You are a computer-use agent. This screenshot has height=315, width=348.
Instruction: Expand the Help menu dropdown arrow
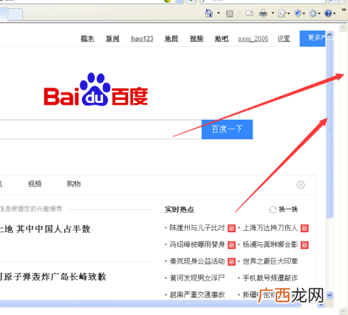(x=335, y=14)
